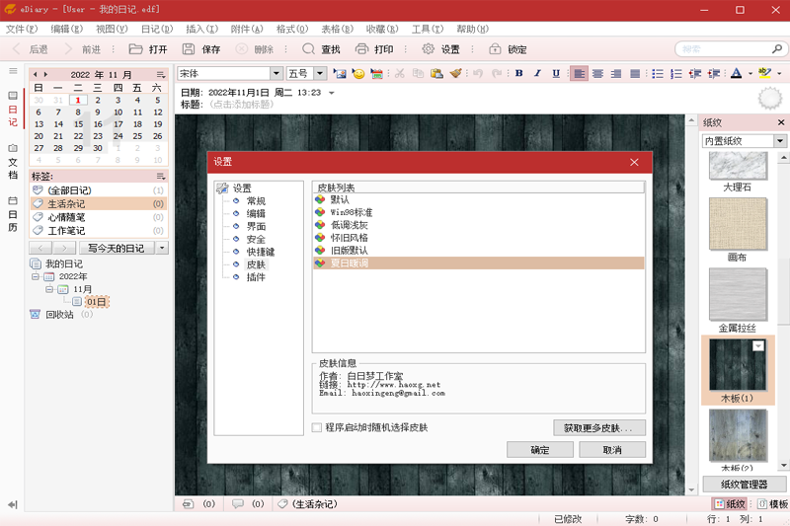
Task: Toggle bold formatting
Action: (519, 73)
